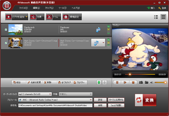The image size is (169, 116).
Task: Open the Trim (トリム) tool
Action: click(53, 17)
